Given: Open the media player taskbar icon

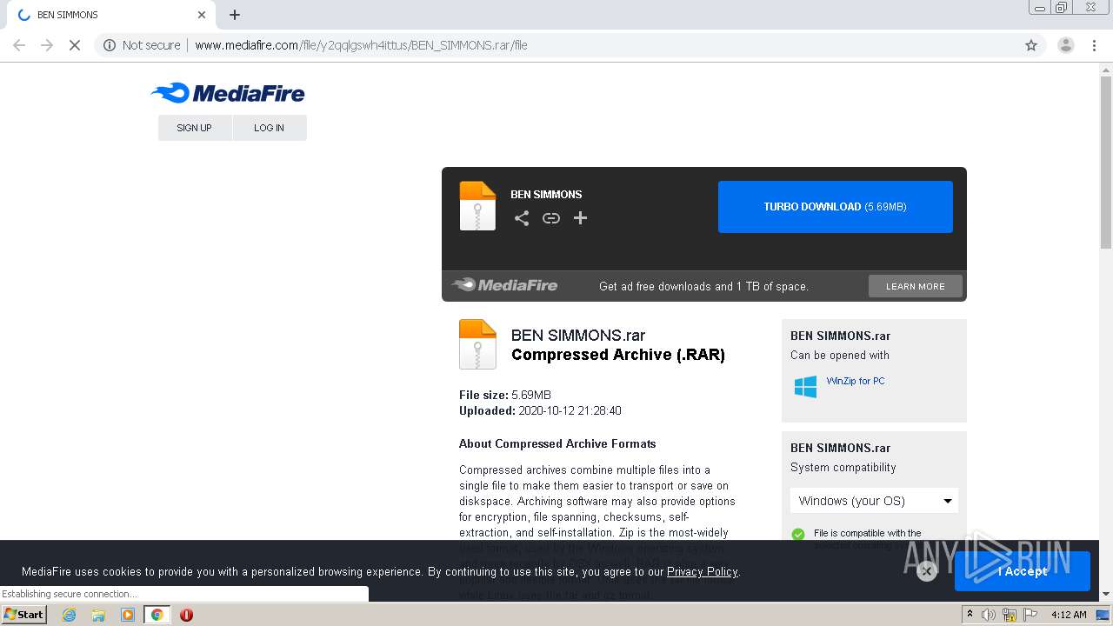Looking at the screenshot, I should [x=128, y=615].
